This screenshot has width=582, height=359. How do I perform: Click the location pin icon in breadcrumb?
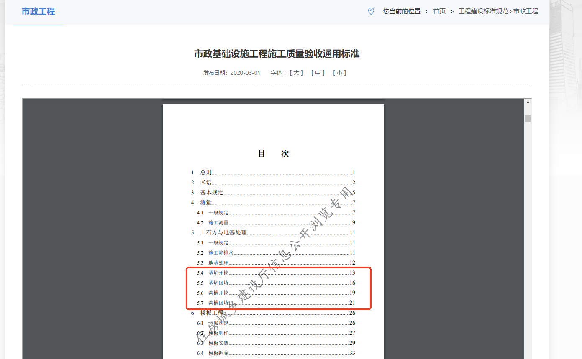click(371, 11)
